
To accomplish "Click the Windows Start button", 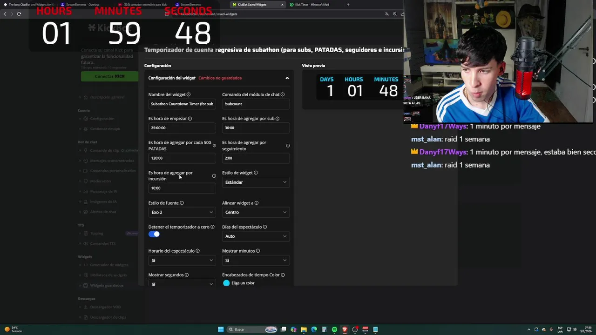I will pyautogui.click(x=221, y=329).
